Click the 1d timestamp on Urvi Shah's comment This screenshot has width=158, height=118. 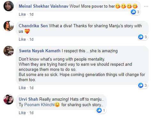[x=31, y=113]
